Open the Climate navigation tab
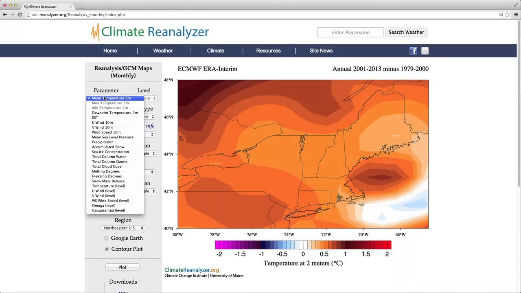Viewport: 521px width, 293px height. [x=216, y=51]
